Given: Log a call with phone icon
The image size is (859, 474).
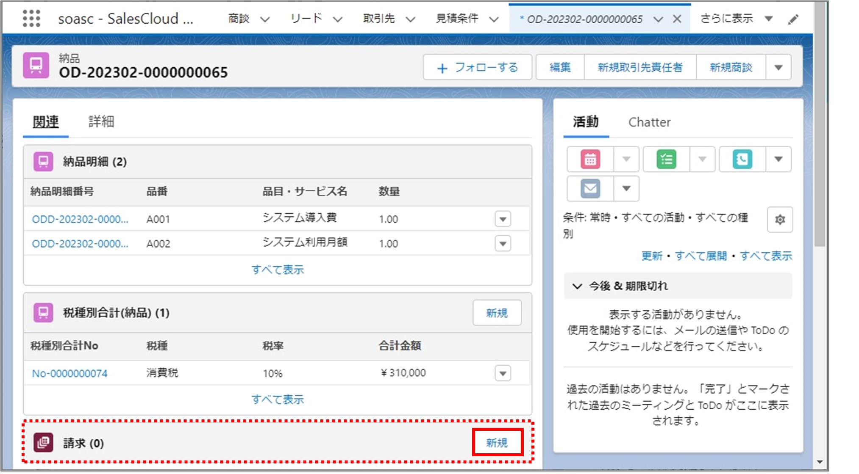Looking at the screenshot, I should click(x=742, y=160).
